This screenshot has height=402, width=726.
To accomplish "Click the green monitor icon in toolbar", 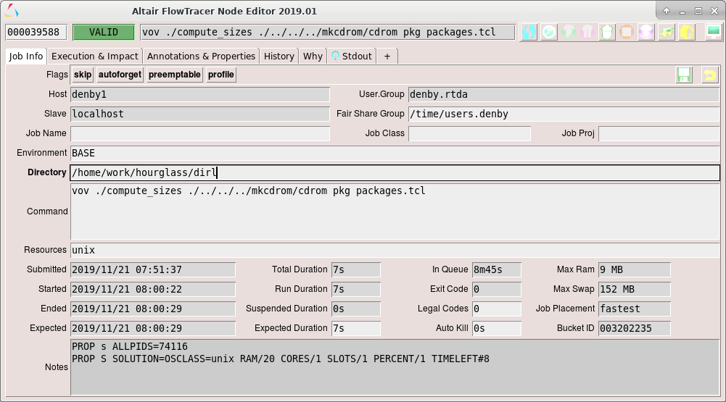I will (714, 32).
